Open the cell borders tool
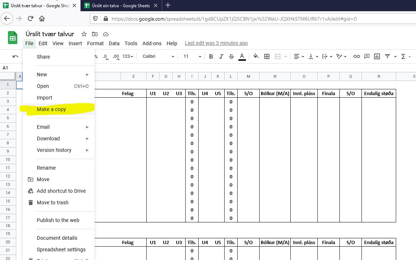The image size is (416, 260). (x=267, y=56)
